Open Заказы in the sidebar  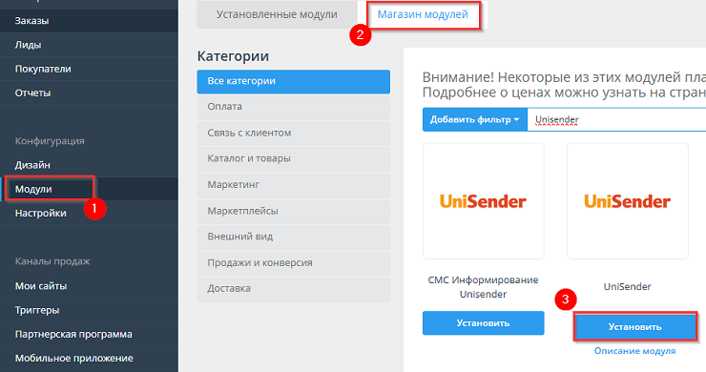point(89,21)
